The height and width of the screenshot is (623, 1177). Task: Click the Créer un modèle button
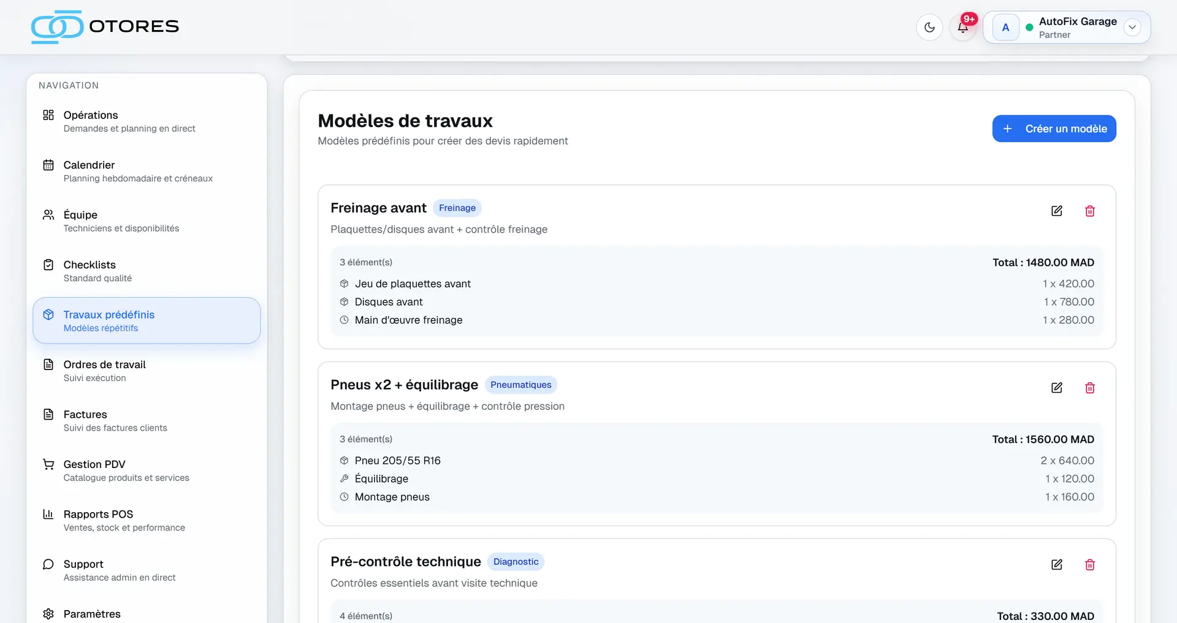coord(1053,128)
